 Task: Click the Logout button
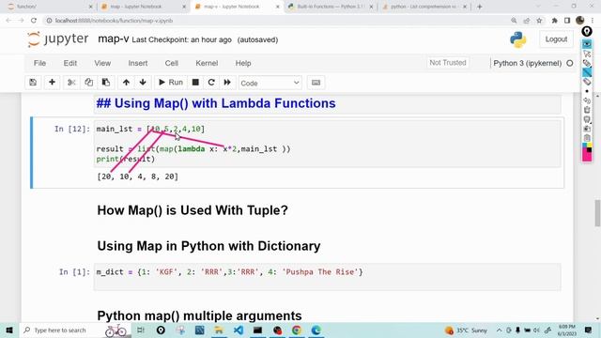coord(556,39)
